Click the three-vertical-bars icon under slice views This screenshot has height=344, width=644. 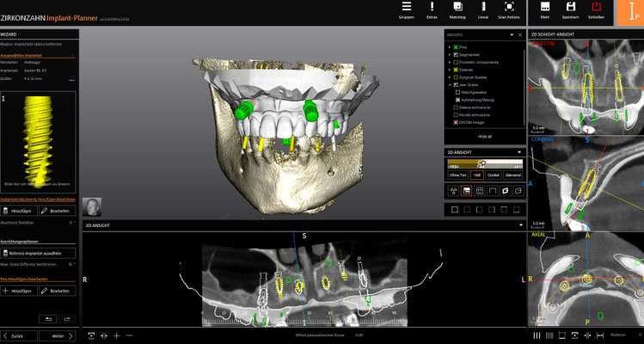(537, 335)
